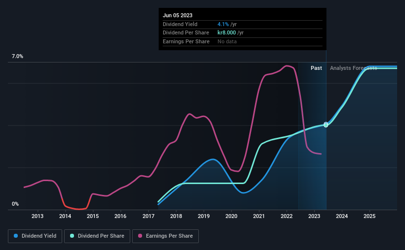Select the 2018 x-axis year label
Viewport: 405px width, 250px height.
click(176, 216)
